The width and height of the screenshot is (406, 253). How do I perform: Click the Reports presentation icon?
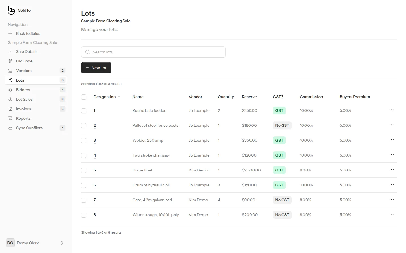pyautogui.click(x=10, y=118)
